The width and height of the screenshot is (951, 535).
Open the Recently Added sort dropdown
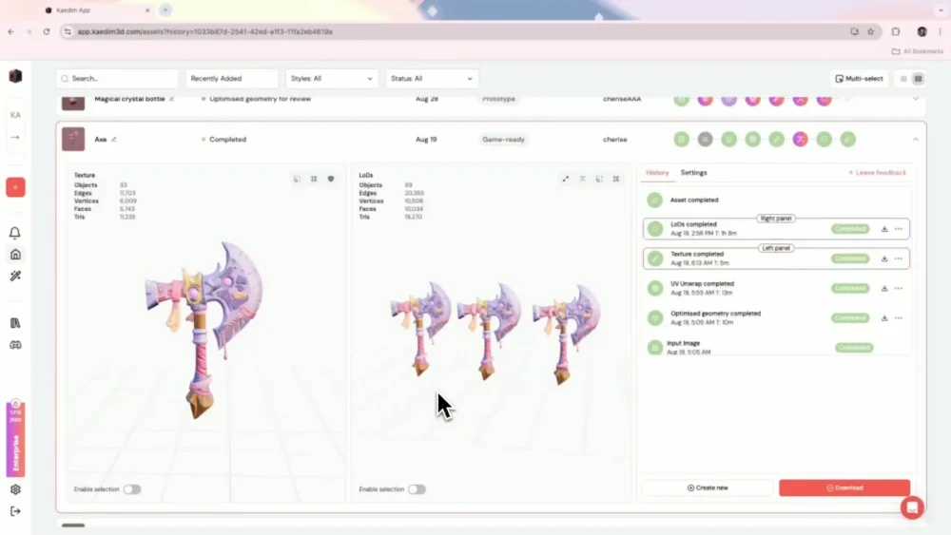pos(232,79)
